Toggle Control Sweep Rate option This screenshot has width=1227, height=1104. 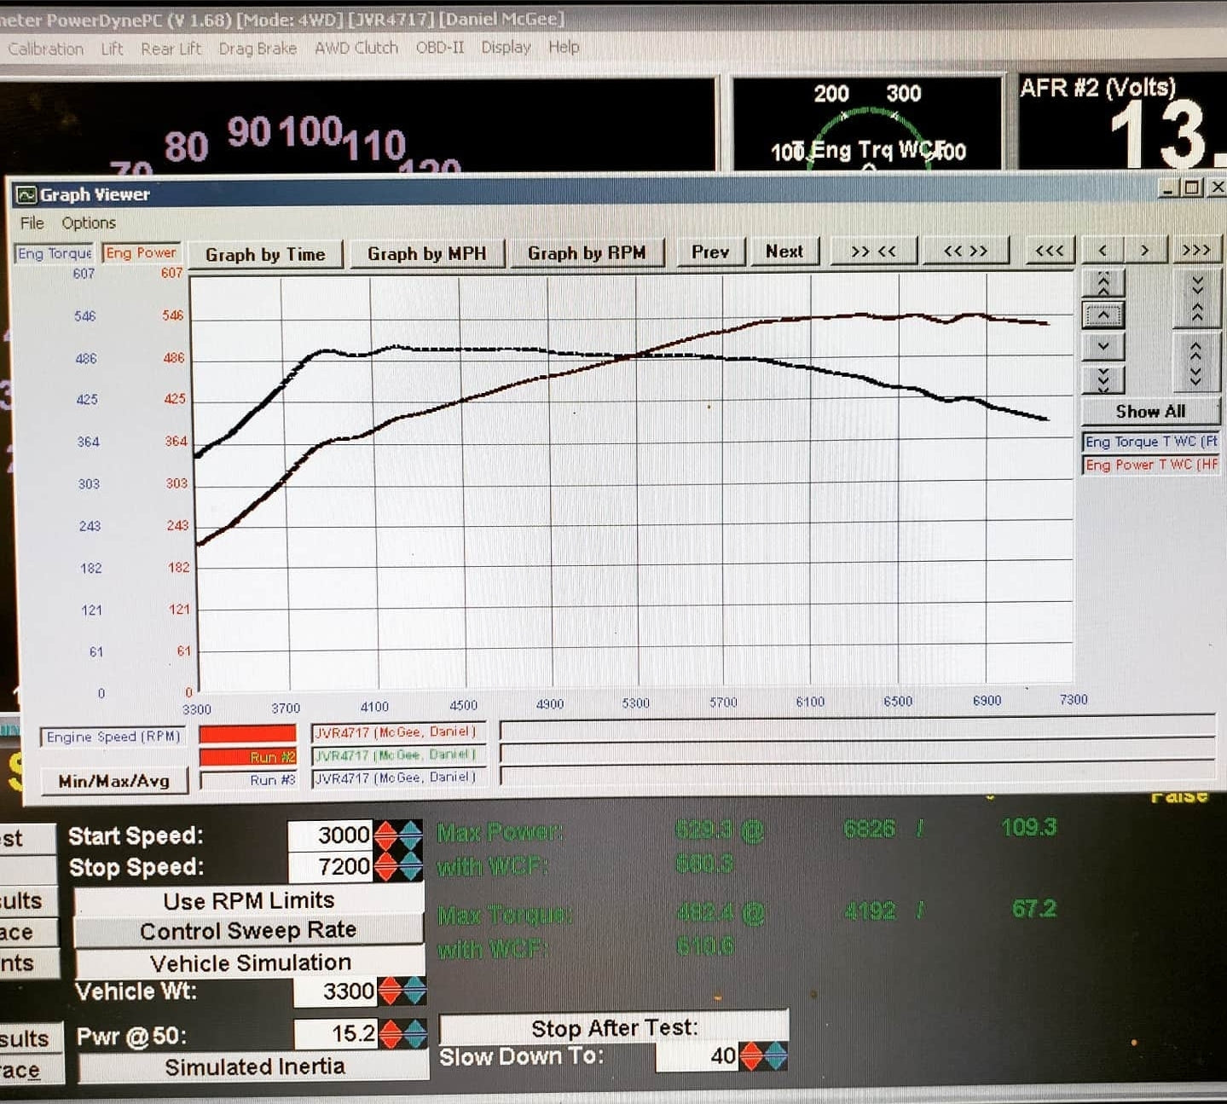247,931
